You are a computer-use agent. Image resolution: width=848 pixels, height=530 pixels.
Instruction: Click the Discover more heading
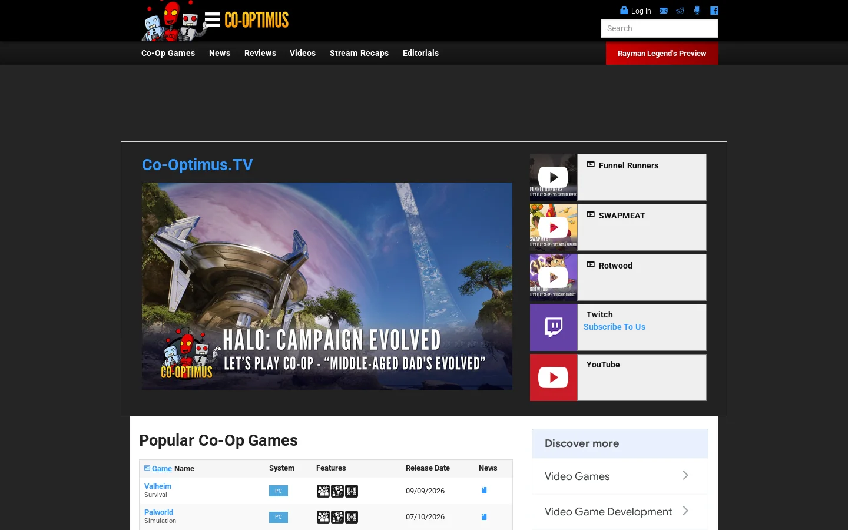tap(582, 443)
